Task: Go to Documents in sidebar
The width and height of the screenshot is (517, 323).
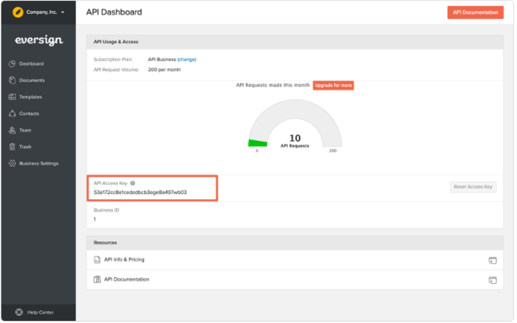Action: pyautogui.click(x=31, y=80)
